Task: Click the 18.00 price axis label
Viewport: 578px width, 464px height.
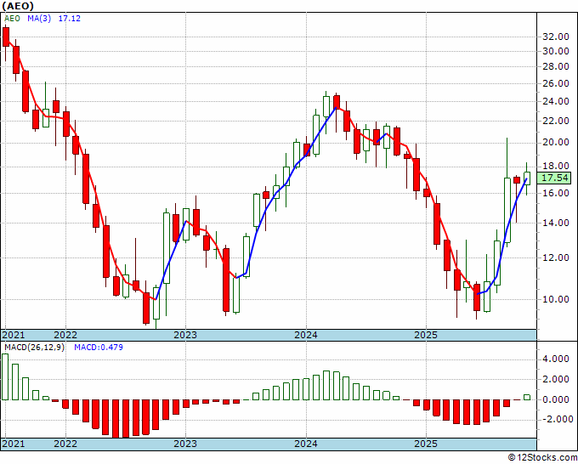Action: (556, 167)
